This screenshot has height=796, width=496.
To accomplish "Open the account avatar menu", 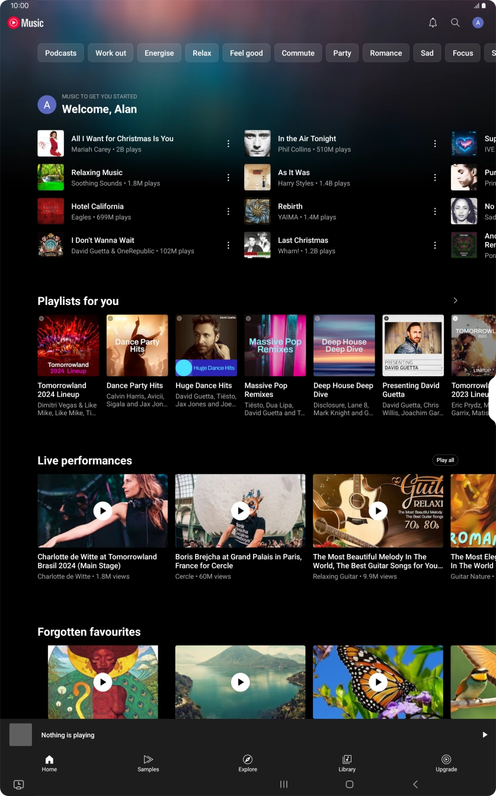I will coord(478,23).
